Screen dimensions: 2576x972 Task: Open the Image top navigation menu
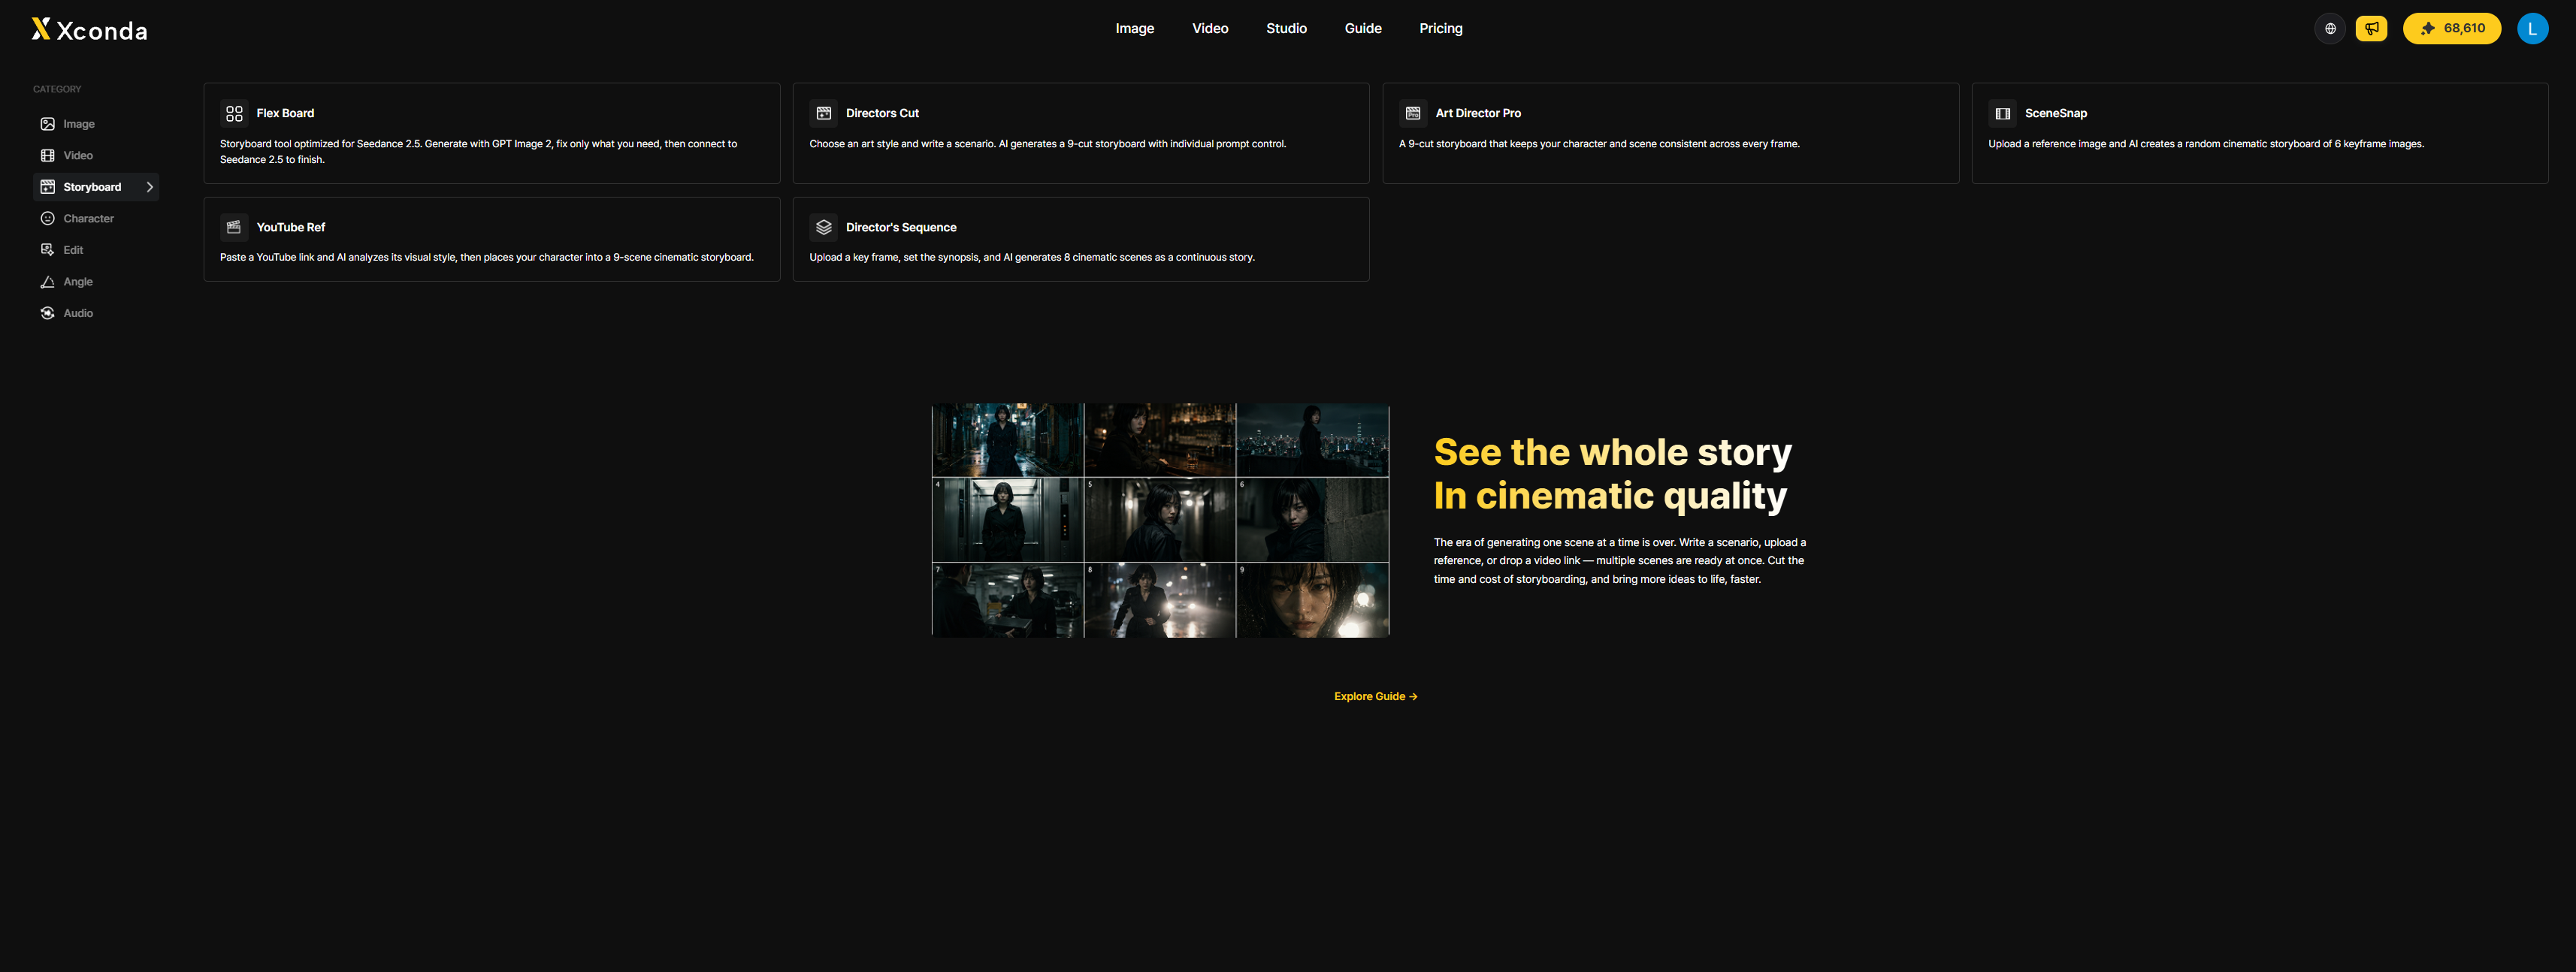click(x=1135, y=28)
